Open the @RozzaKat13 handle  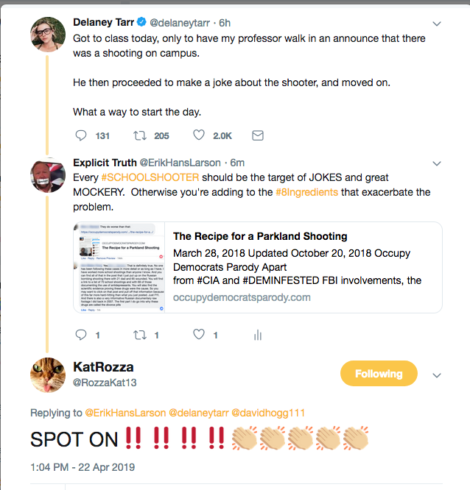click(x=105, y=383)
